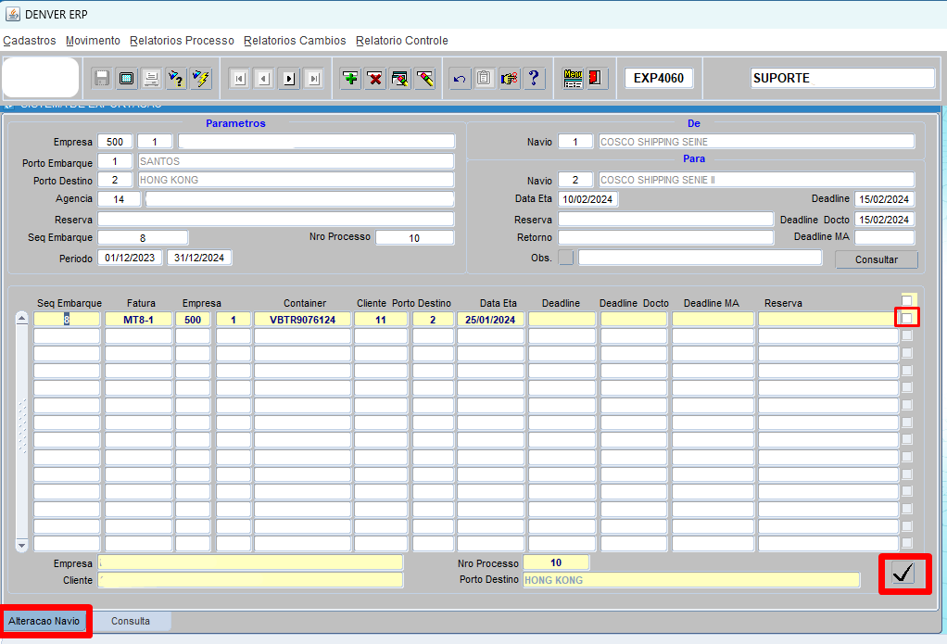Select the VBTR9076124 Container cell
Viewport: 947px width, 644px height.
coord(303,320)
